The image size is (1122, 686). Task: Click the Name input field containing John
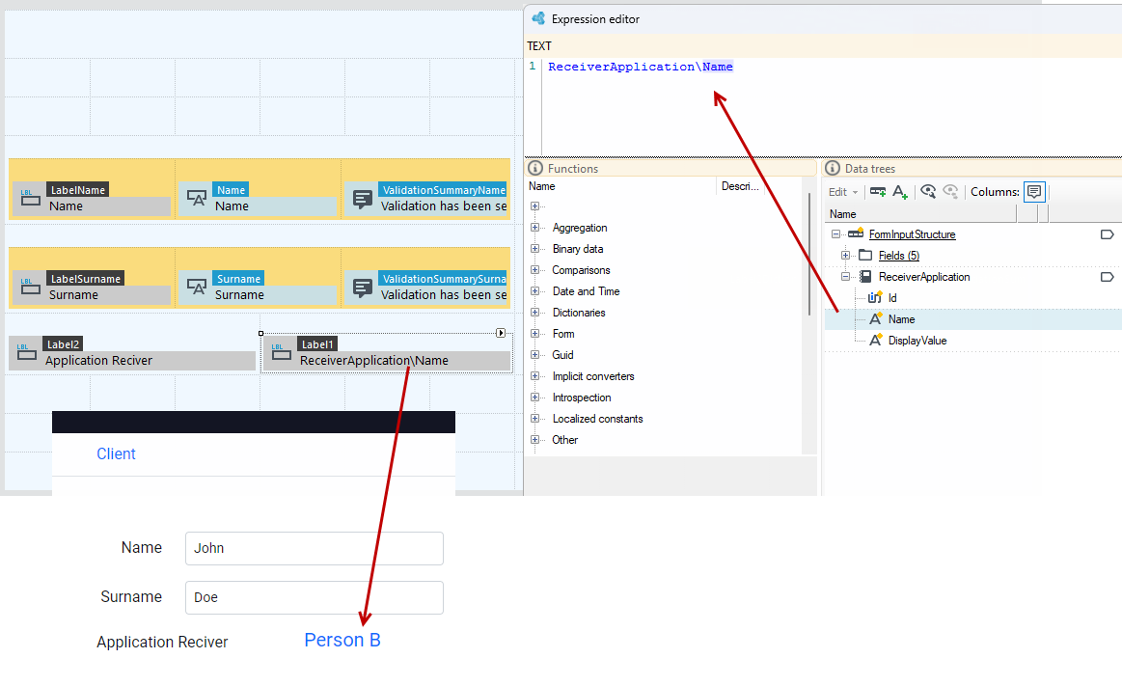point(315,548)
